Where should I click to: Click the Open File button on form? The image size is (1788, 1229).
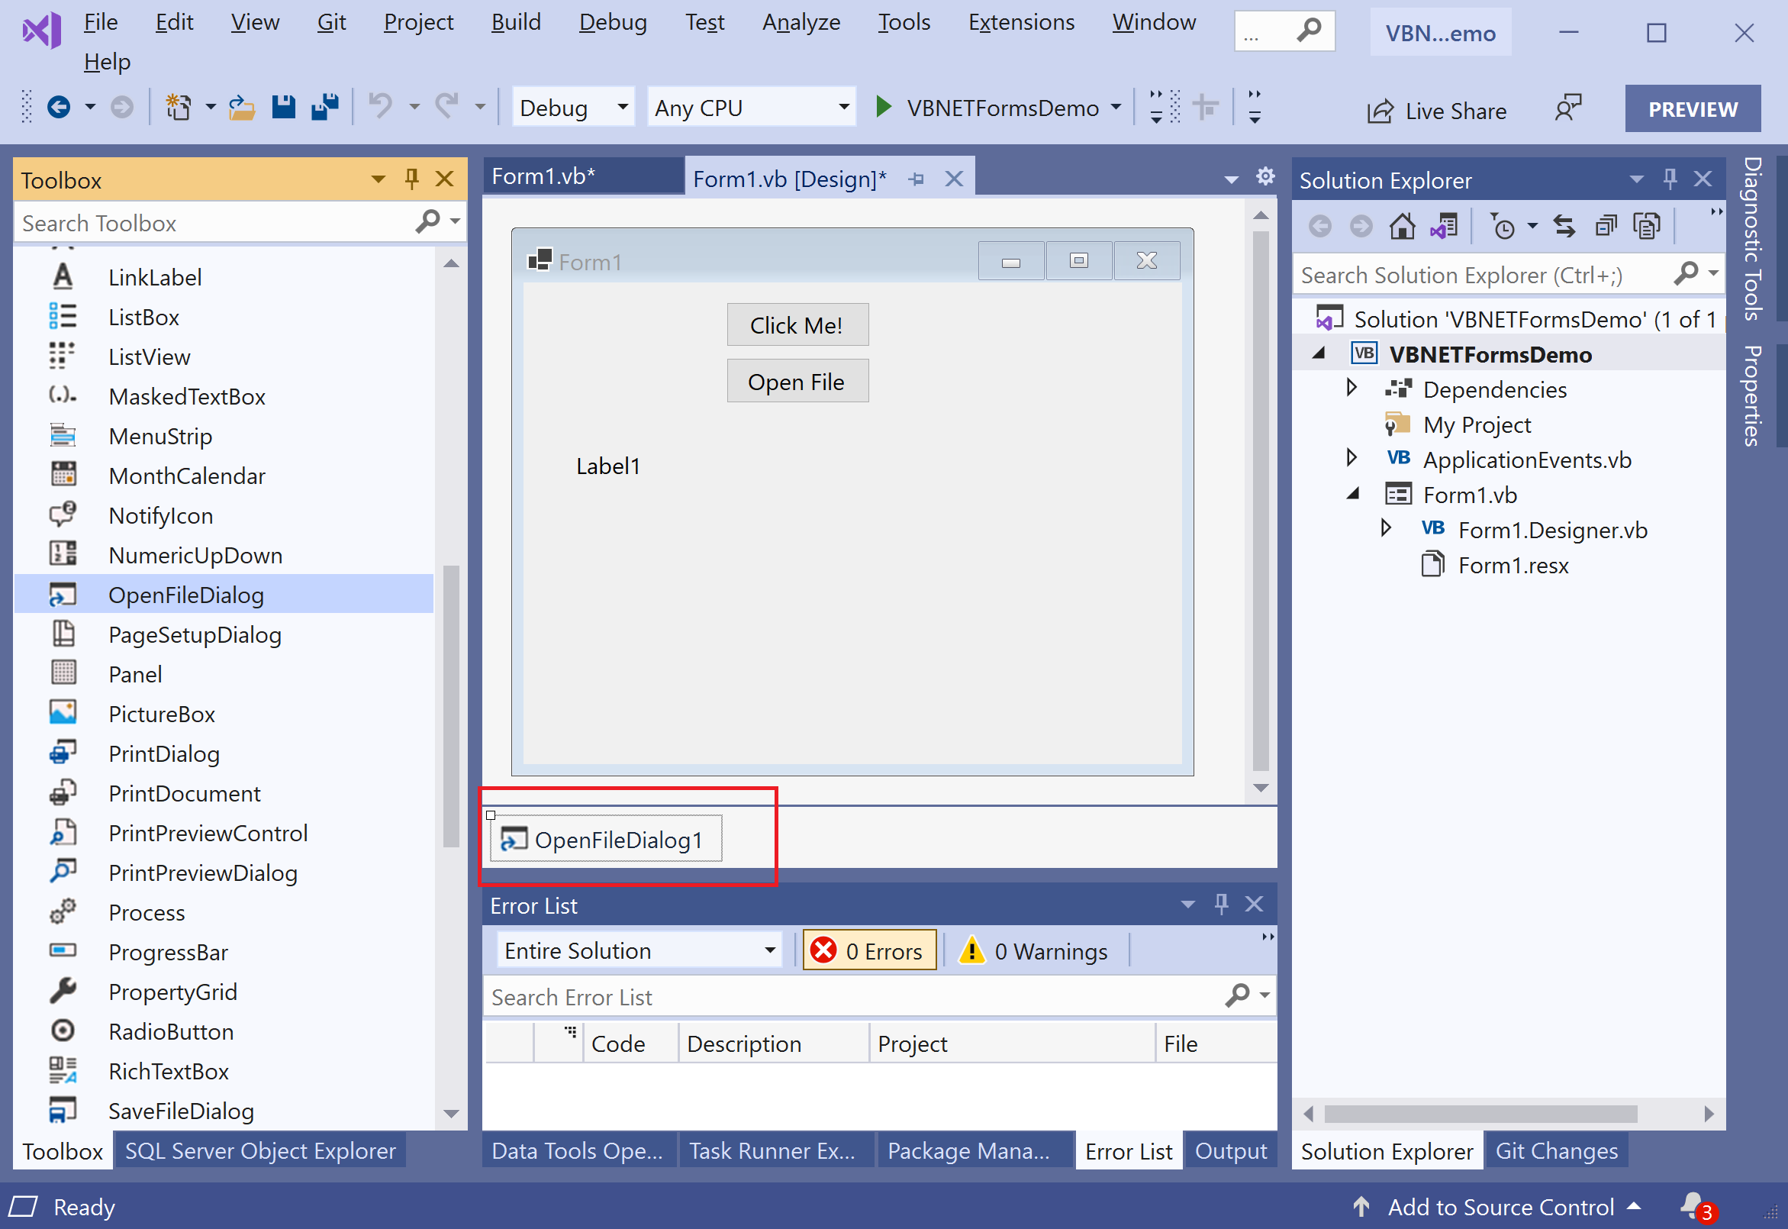click(x=797, y=381)
